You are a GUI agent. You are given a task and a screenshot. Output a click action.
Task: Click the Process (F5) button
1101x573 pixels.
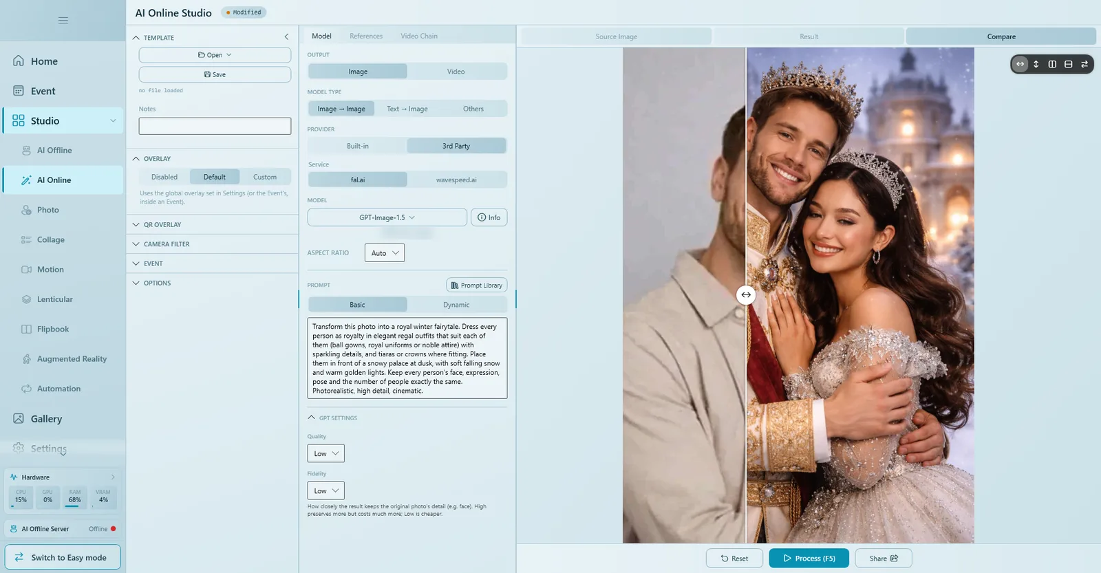(809, 559)
